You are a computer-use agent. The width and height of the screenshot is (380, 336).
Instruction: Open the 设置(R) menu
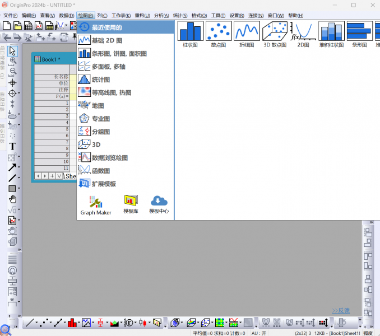coord(237,16)
